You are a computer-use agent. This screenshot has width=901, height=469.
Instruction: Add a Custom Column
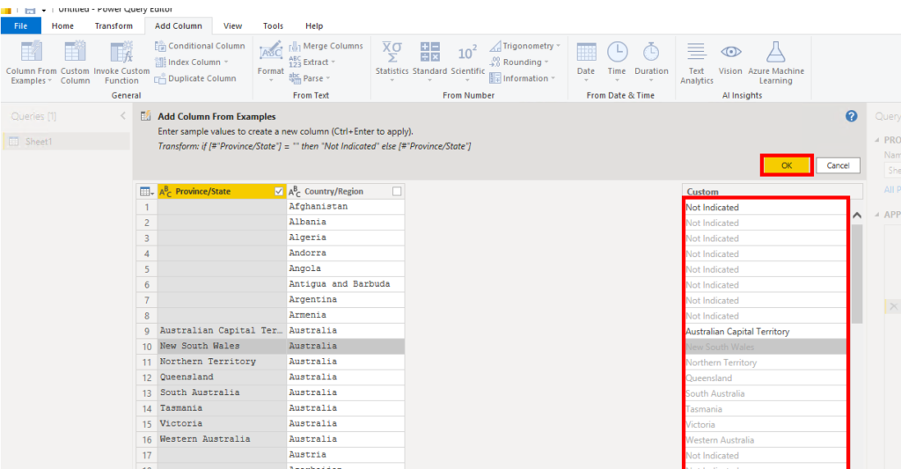(x=75, y=62)
